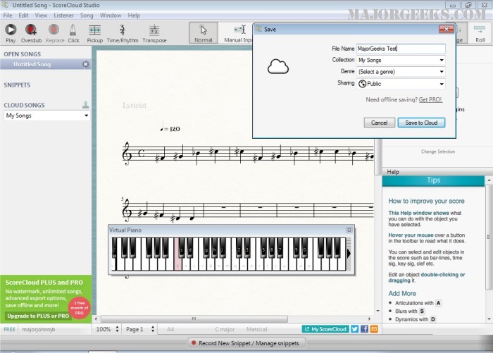
Task: Click Upgrade to PLUS or PRO
Action: (38, 316)
